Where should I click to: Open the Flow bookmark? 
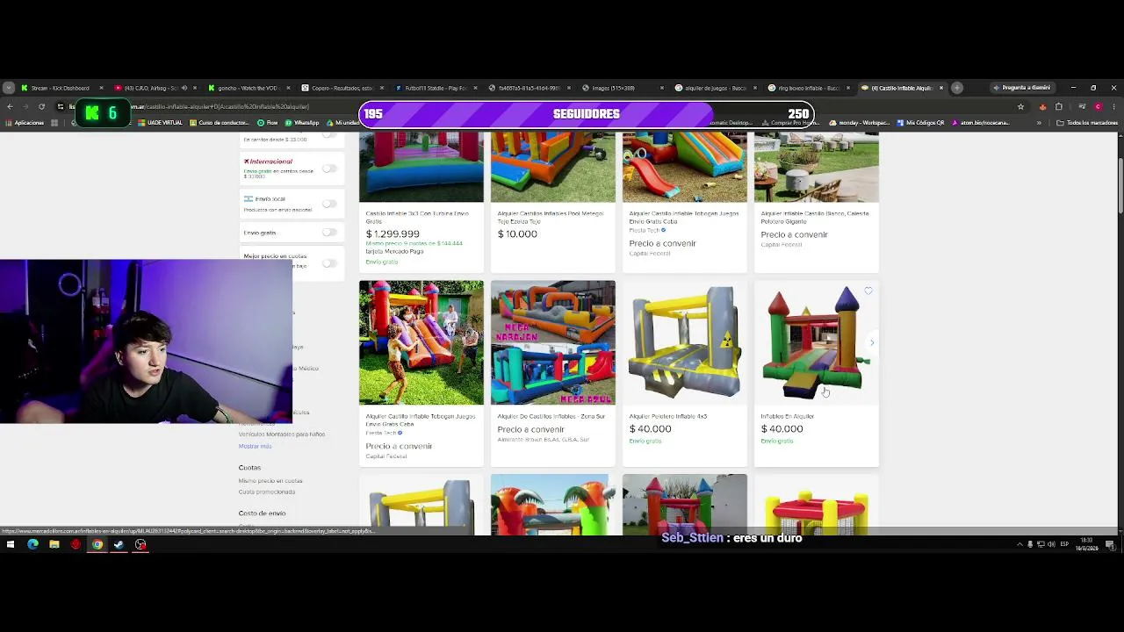pos(268,123)
